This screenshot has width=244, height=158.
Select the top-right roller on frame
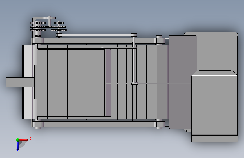click(159, 40)
